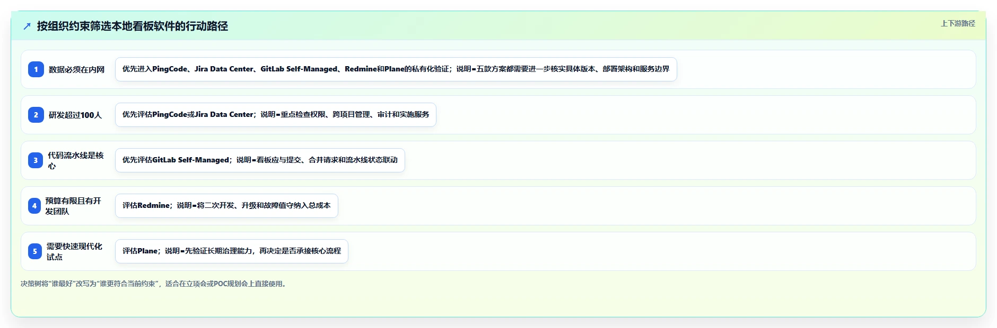Click step badge number 1
Screen dimensions: 997x328
[x=36, y=69]
